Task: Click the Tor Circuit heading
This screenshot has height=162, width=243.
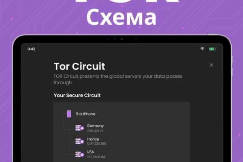Action: coord(79,66)
